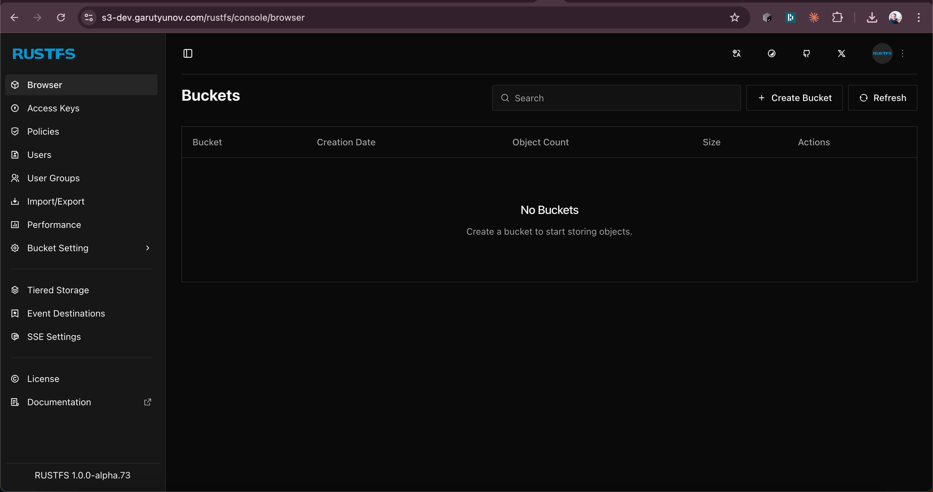Bookmark page with star icon
The image size is (933, 492).
pyautogui.click(x=734, y=17)
